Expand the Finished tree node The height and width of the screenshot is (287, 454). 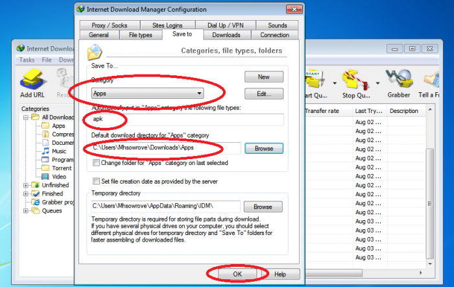click(26, 193)
